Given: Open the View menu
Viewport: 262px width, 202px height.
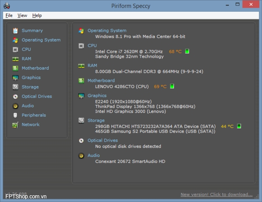Looking at the screenshot, I should coord(22,15).
